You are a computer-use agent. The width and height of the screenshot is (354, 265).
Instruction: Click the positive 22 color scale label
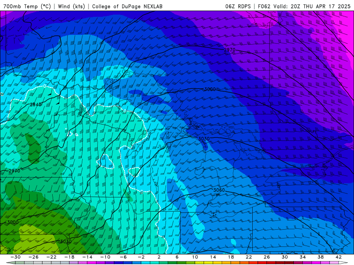tap(249, 257)
